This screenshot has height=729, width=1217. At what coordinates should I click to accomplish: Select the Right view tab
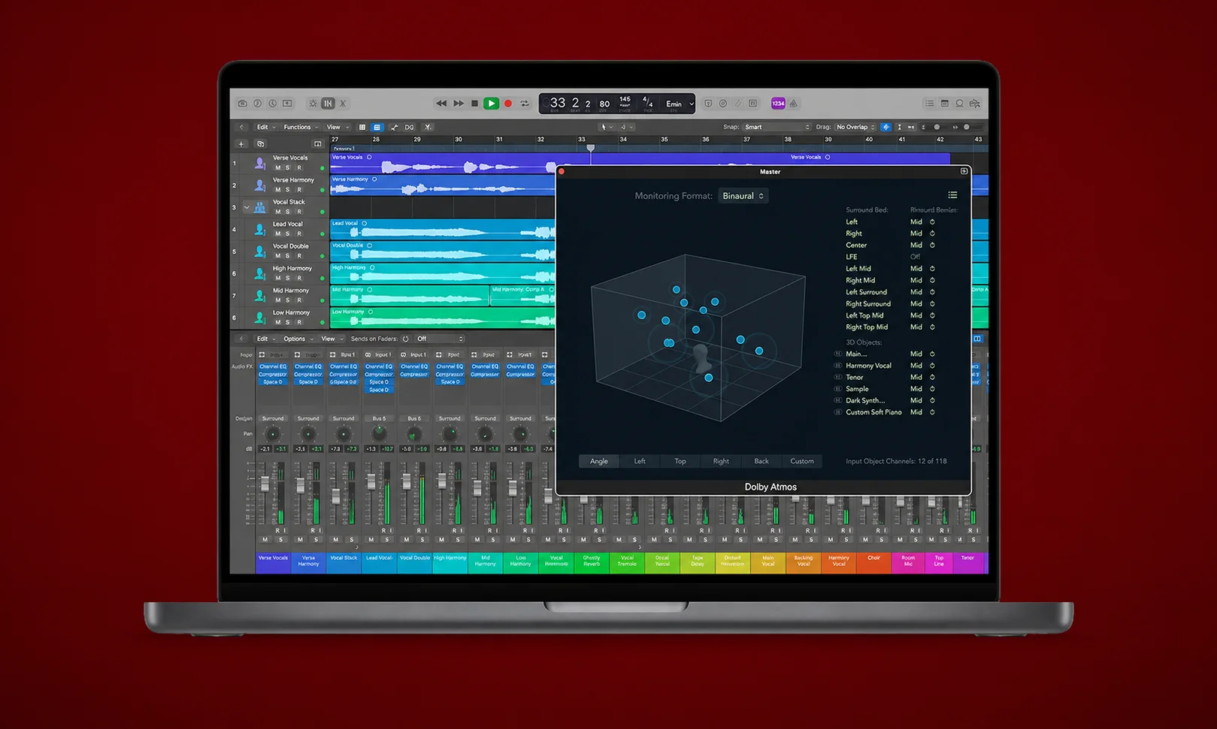pyautogui.click(x=721, y=461)
